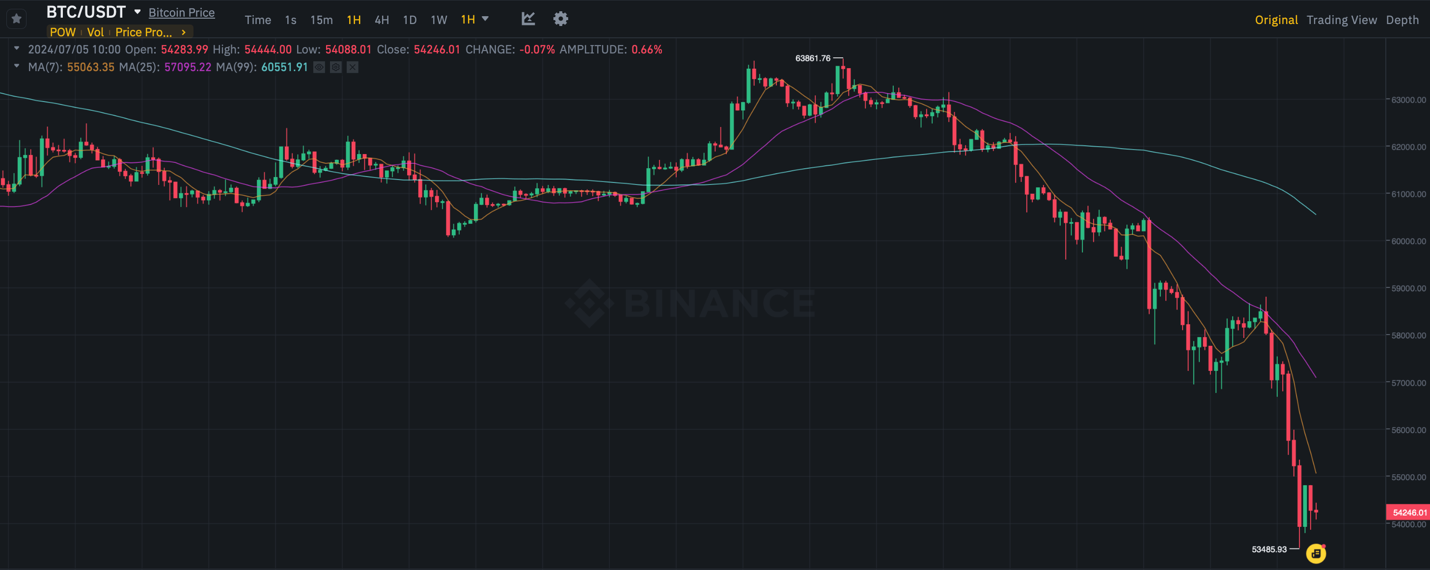Switch to Trading View chart
1430x570 pixels.
pyautogui.click(x=1342, y=20)
